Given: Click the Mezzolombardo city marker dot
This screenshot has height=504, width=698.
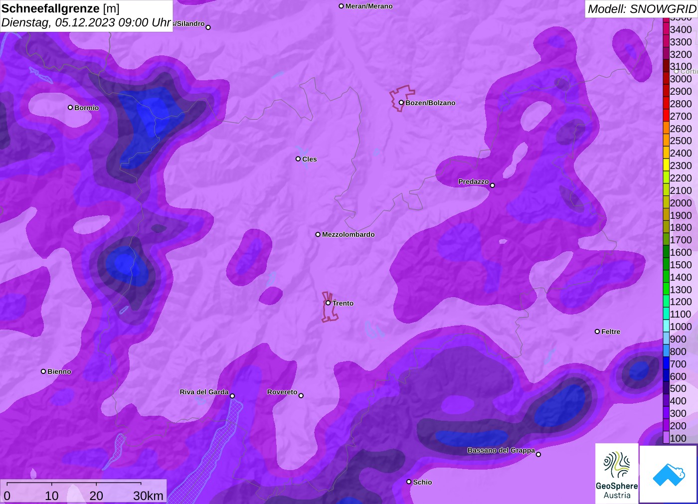Looking at the screenshot, I should click(318, 234).
